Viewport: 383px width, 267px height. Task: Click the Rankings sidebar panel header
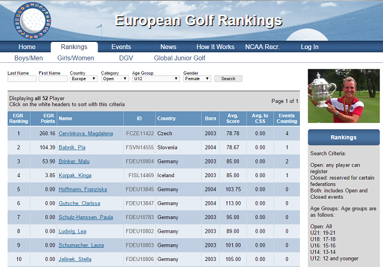click(x=344, y=137)
